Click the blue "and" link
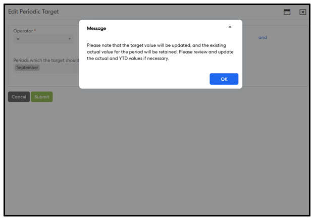 click(263, 37)
